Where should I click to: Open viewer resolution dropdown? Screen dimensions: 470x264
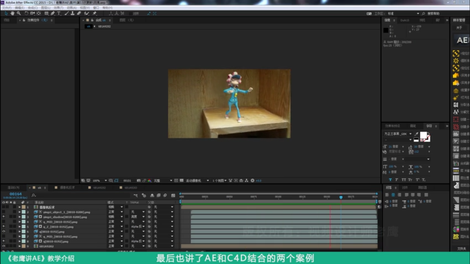(163, 180)
